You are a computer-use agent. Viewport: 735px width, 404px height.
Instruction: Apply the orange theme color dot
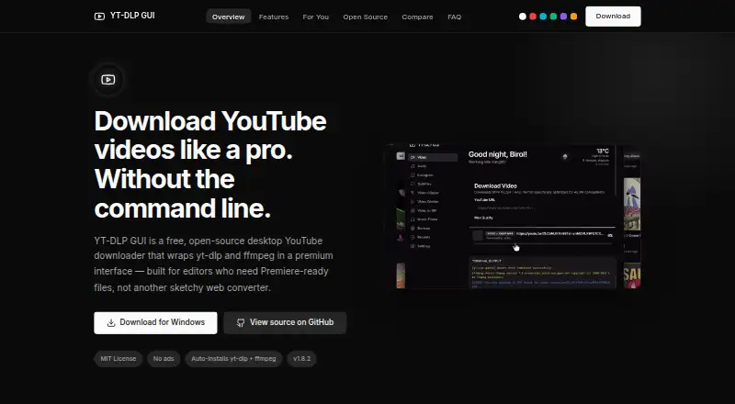573,17
